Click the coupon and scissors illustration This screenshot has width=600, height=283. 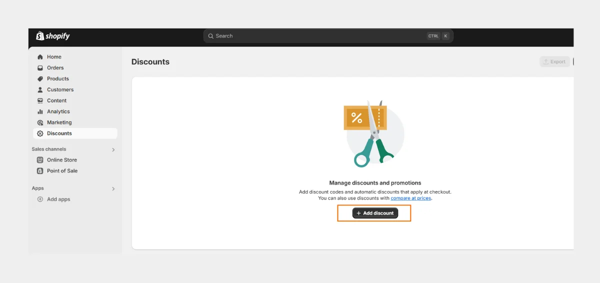[374, 133]
